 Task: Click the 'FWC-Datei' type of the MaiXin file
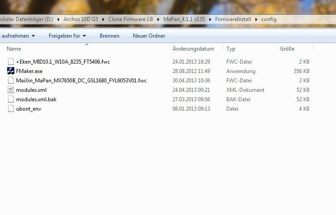click(239, 81)
